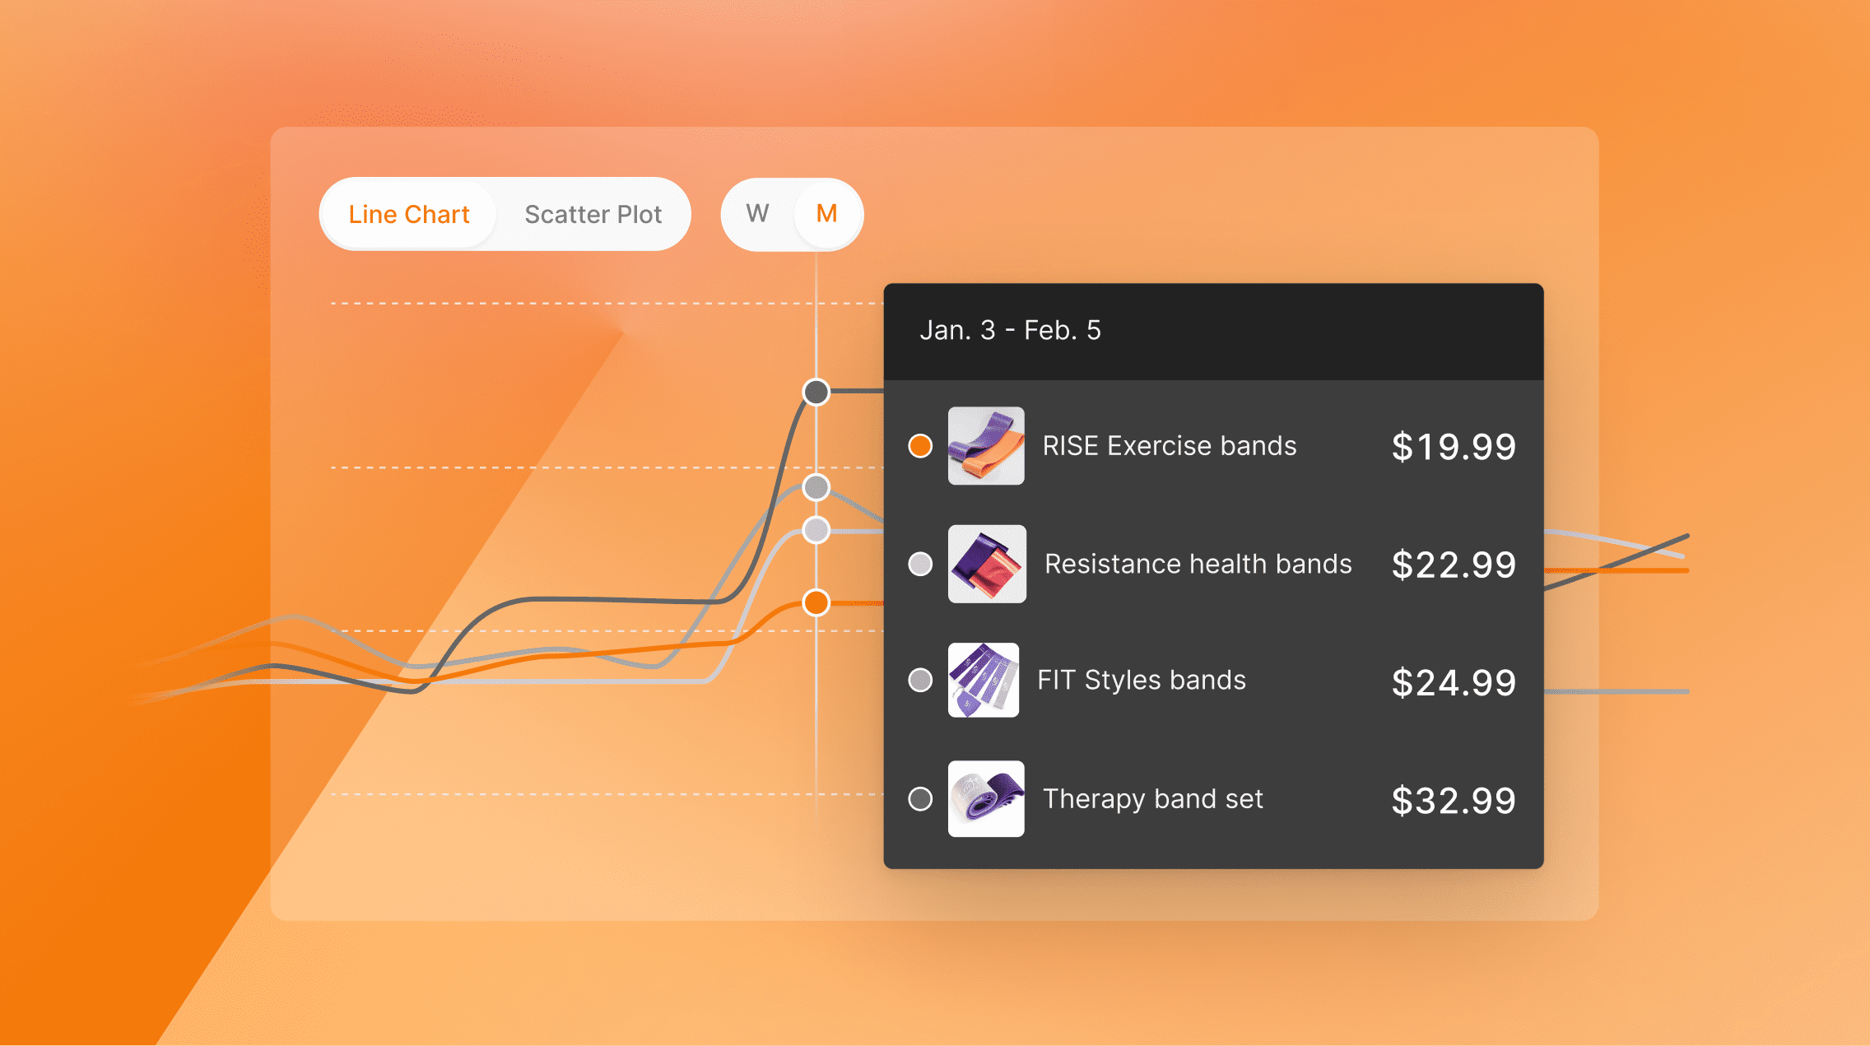Click the RISE Exercise bands product icon
1870x1046 pixels.
(986, 445)
